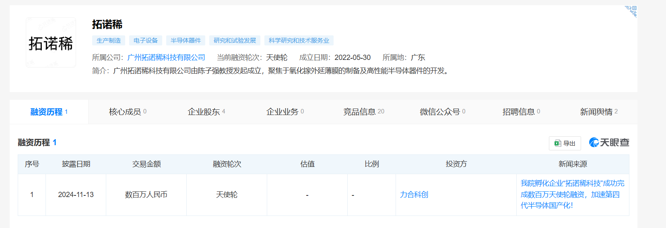Switch to the 核心成员 tab
The width and height of the screenshot is (666, 228).
pos(128,112)
